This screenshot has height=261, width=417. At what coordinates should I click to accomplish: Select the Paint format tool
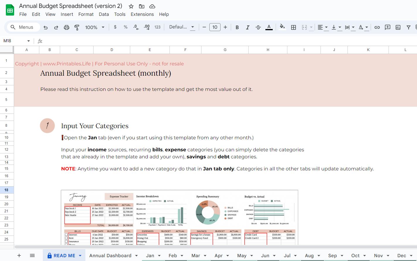[x=77, y=27]
